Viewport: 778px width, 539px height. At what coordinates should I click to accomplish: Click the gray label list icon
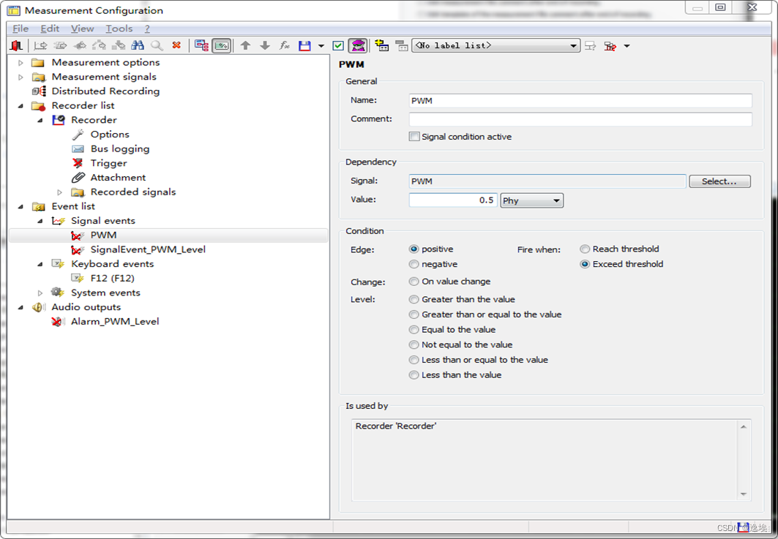pyautogui.click(x=401, y=45)
